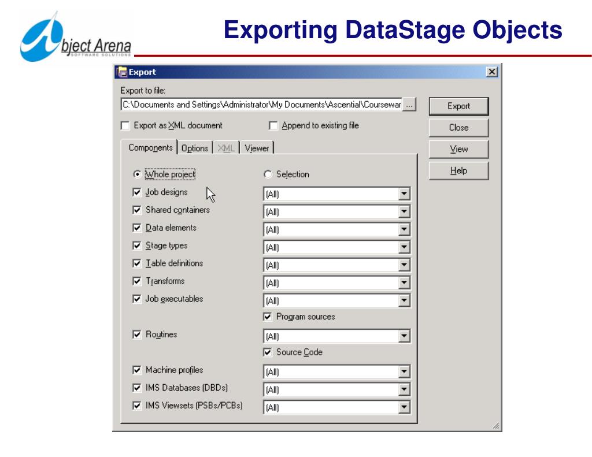Screen dimensions: 592x457
Task: Uncheck the Program sources checkbox
Action: (x=268, y=317)
